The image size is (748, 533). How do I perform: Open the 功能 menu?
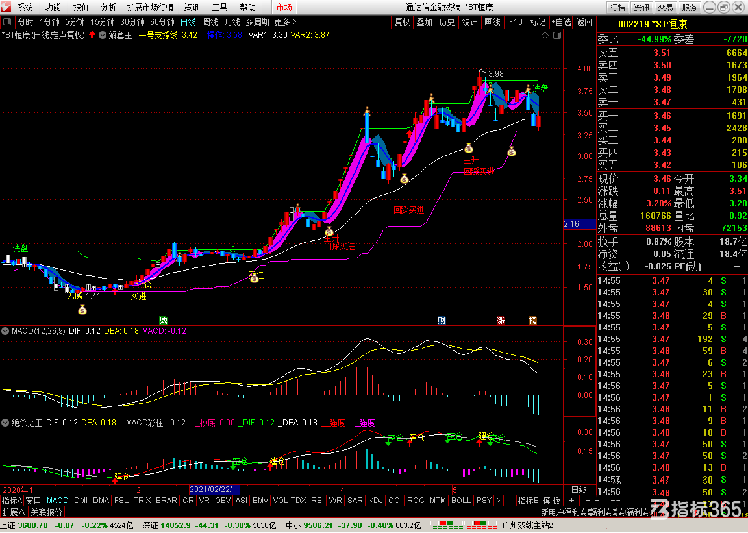tap(53, 7)
